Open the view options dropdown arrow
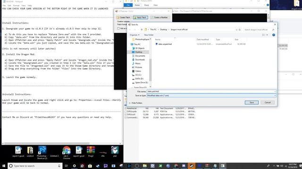Viewport: 302px width, 169px height. pyautogui.click(x=267, y=35)
